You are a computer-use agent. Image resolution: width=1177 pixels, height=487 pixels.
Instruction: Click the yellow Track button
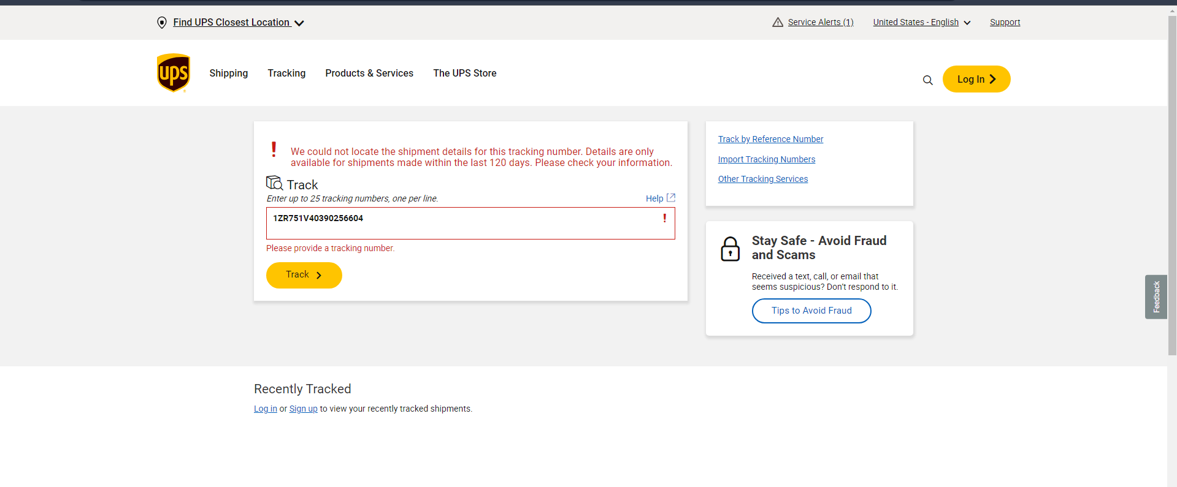click(304, 275)
